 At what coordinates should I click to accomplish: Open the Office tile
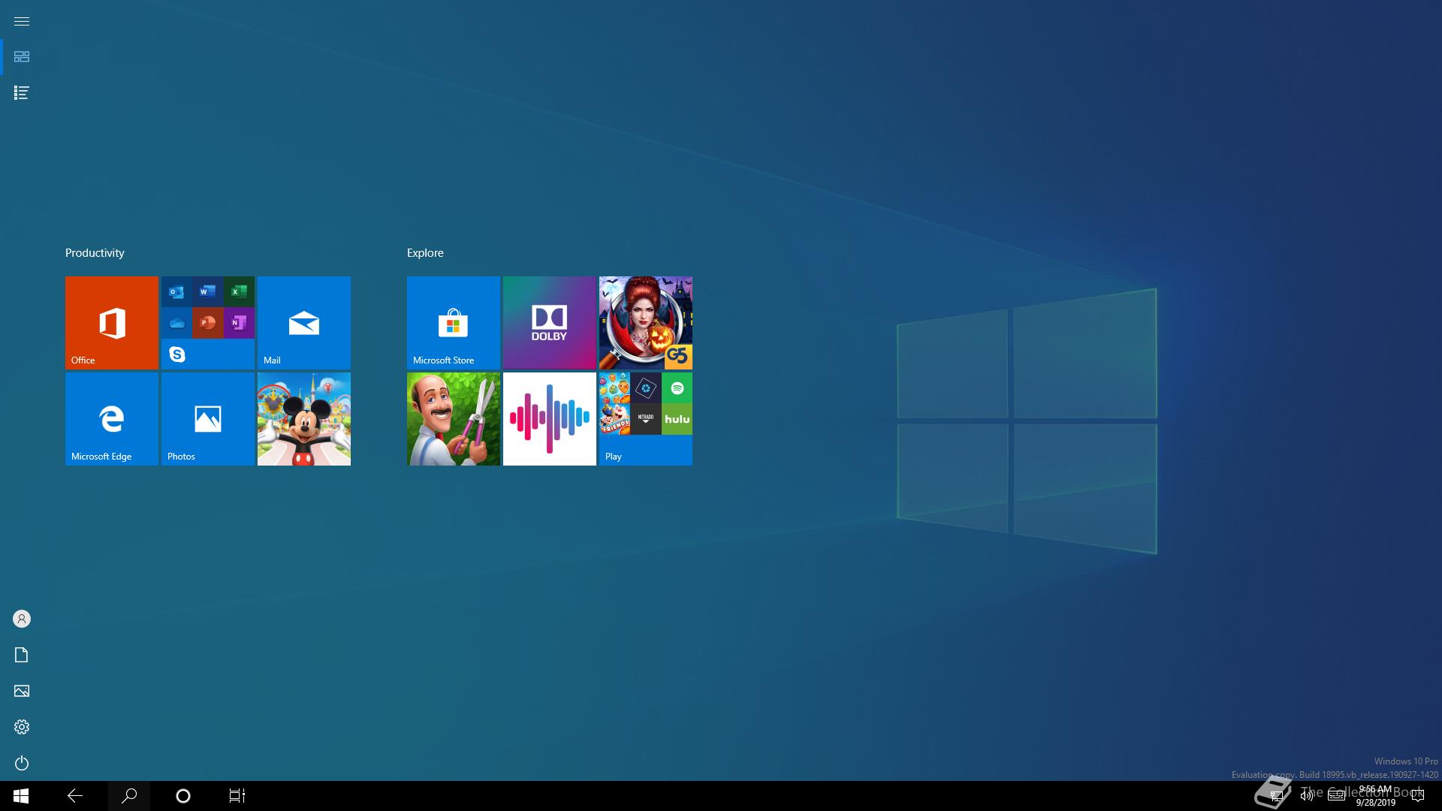coord(112,323)
